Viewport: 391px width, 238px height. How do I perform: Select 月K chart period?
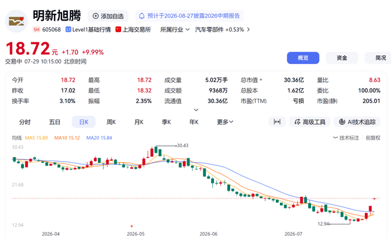click(x=139, y=122)
